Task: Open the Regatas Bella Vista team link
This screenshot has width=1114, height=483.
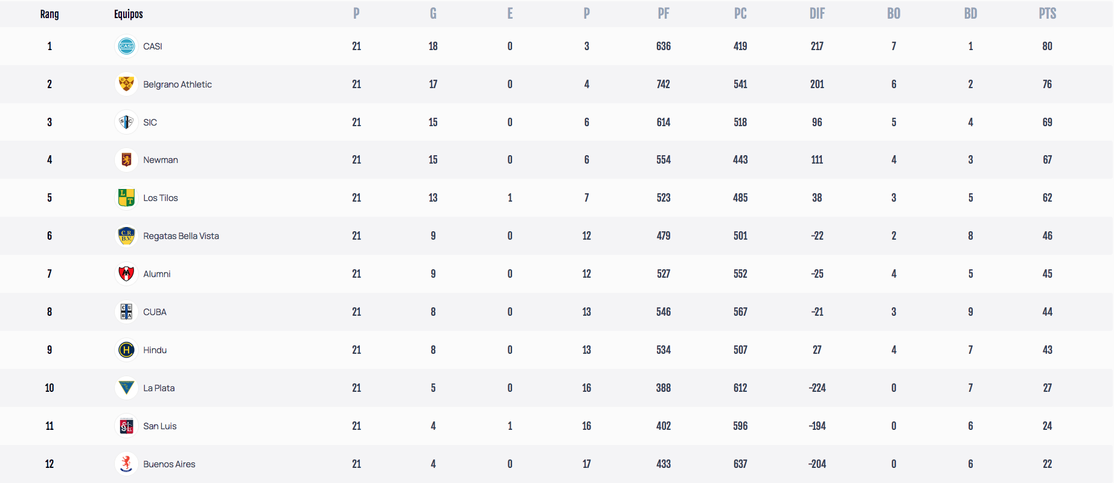Action: point(181,236)
